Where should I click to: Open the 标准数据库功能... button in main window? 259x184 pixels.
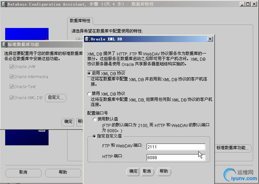[233, 148]
